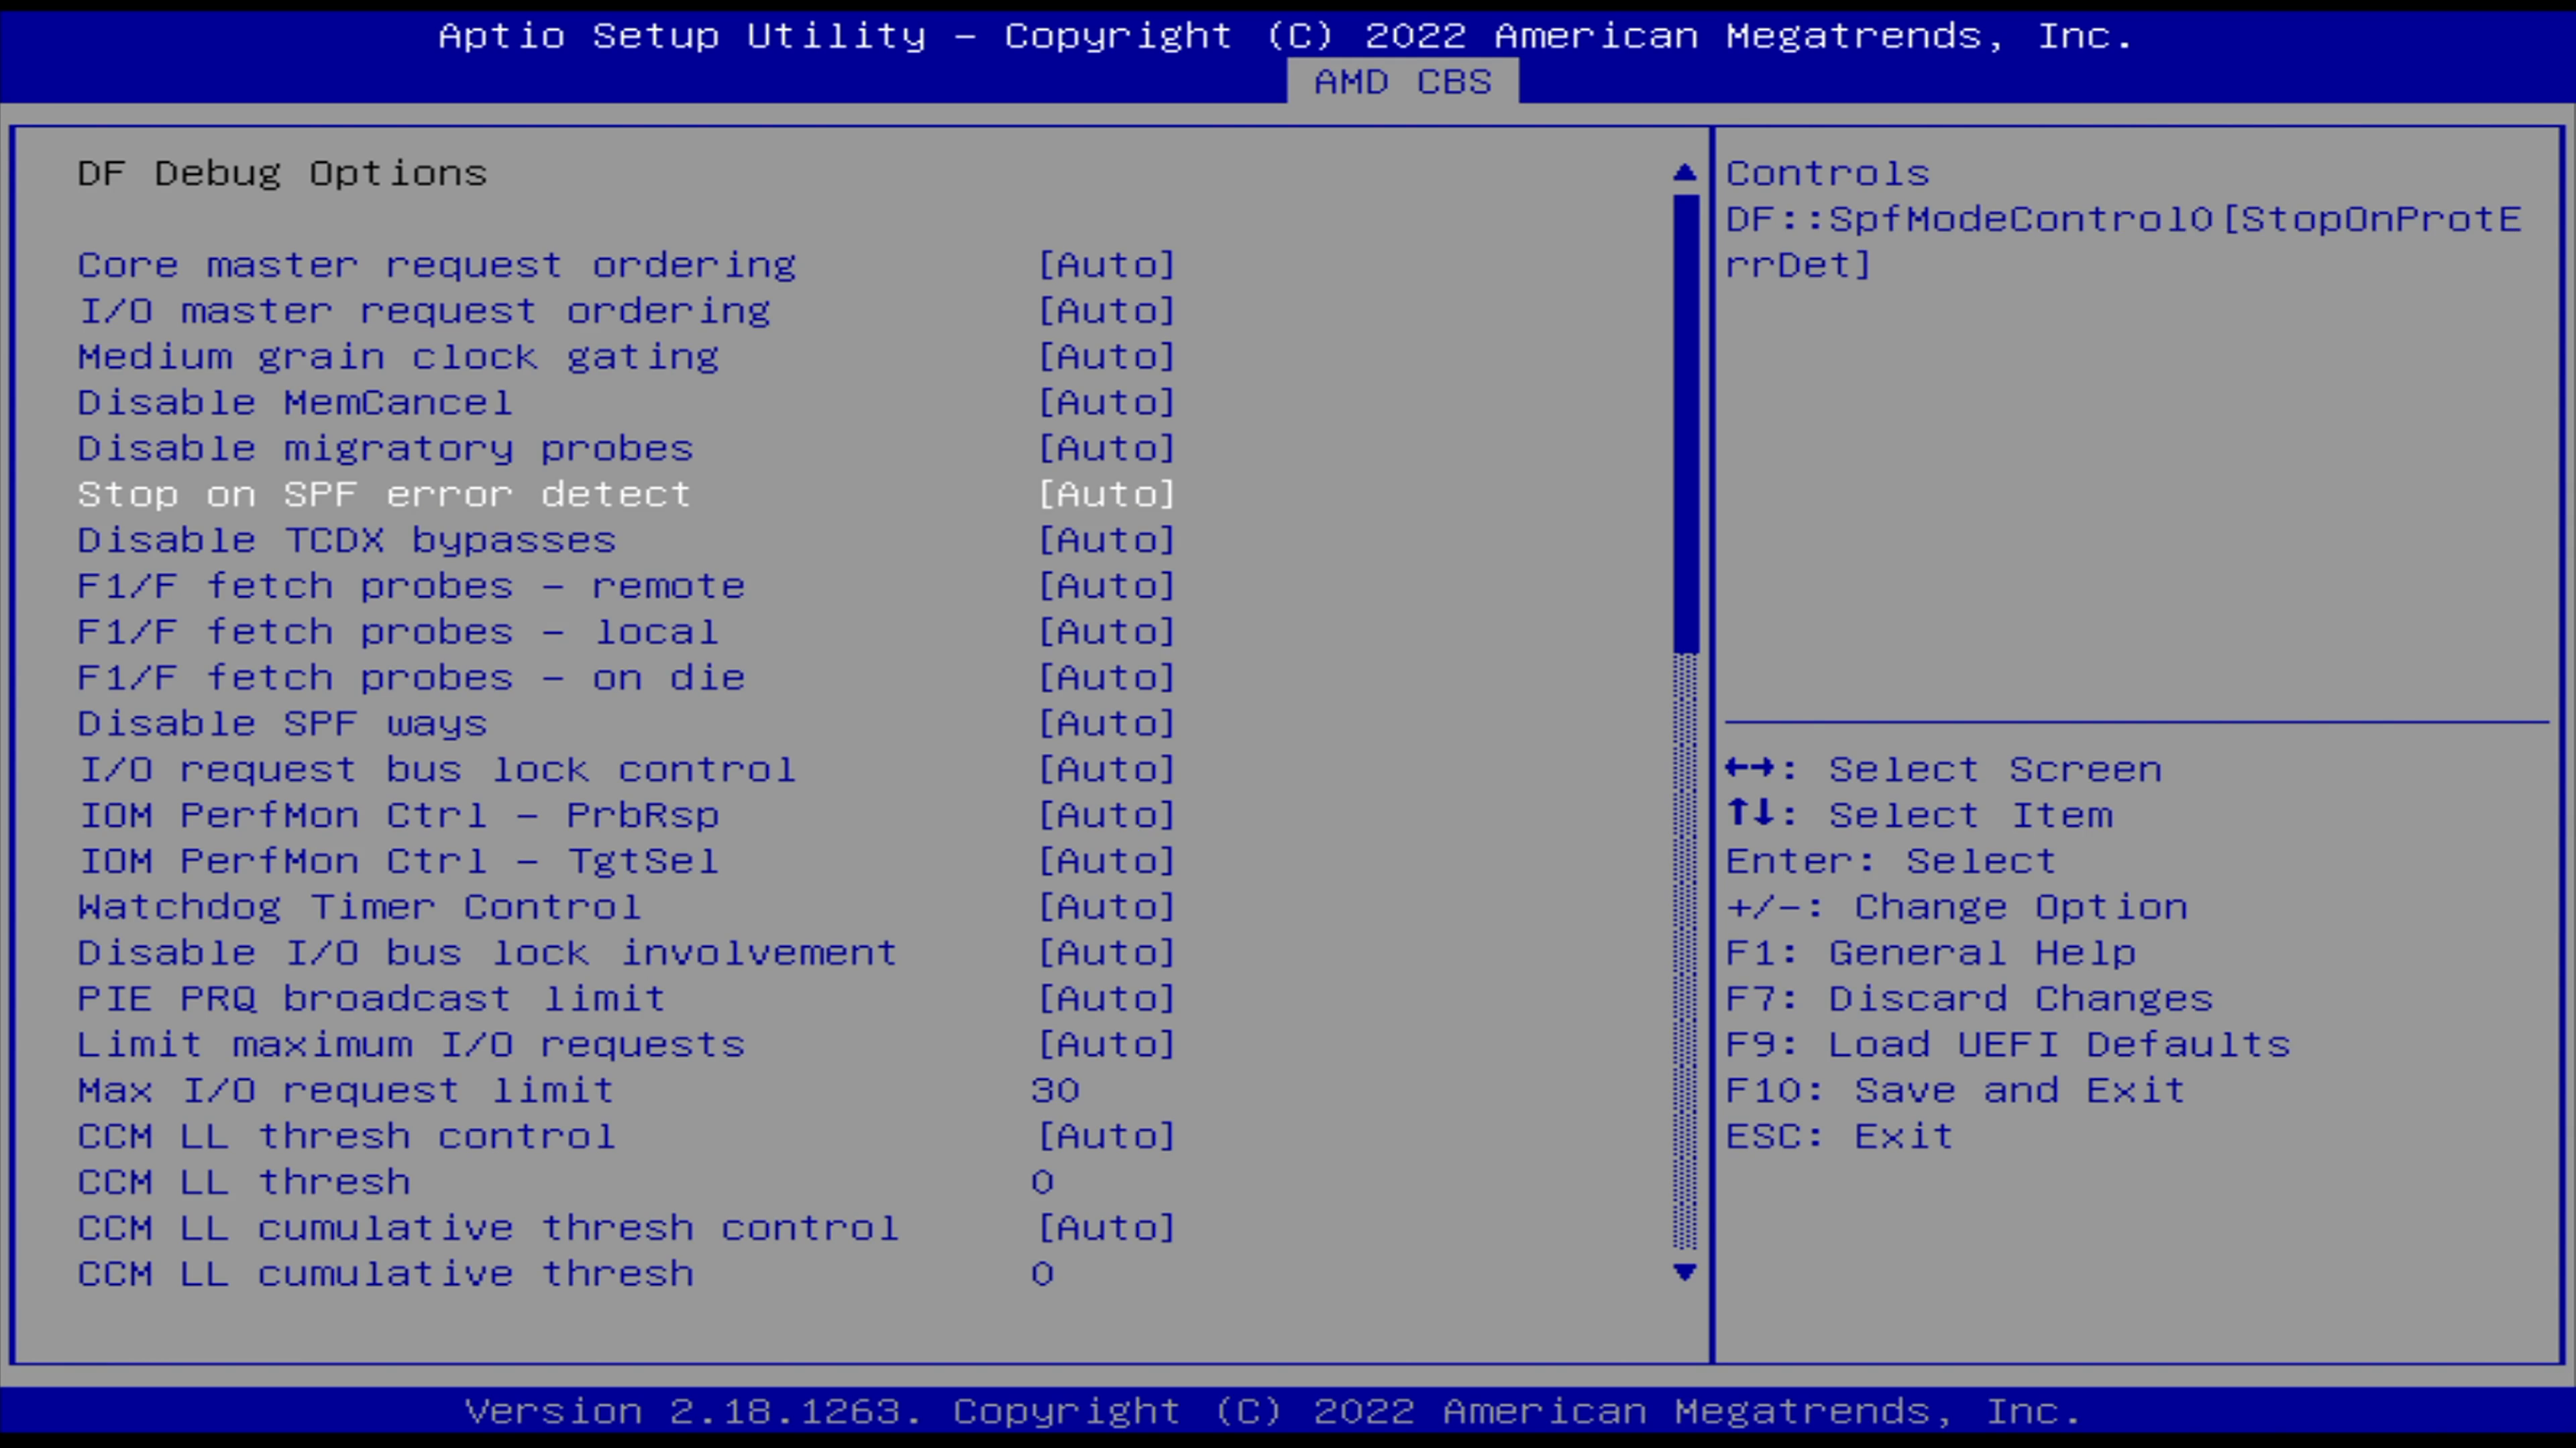
Task: Click the DF Debug Options heading
Action: pos(283,174)
